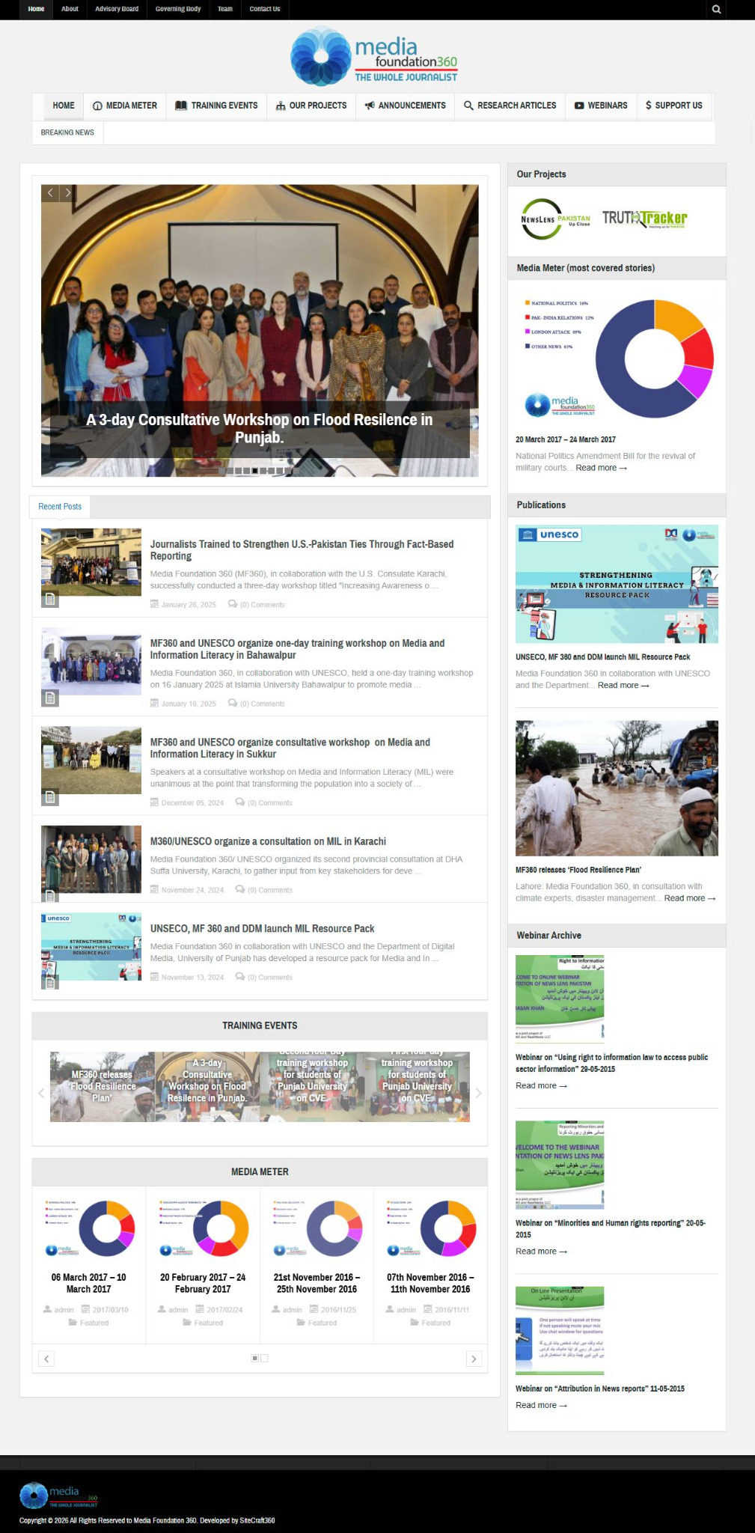This screenshot has width=755, height=1533.
Task: Open MEDIA METER navigation item
Action: tap(125, 106)
